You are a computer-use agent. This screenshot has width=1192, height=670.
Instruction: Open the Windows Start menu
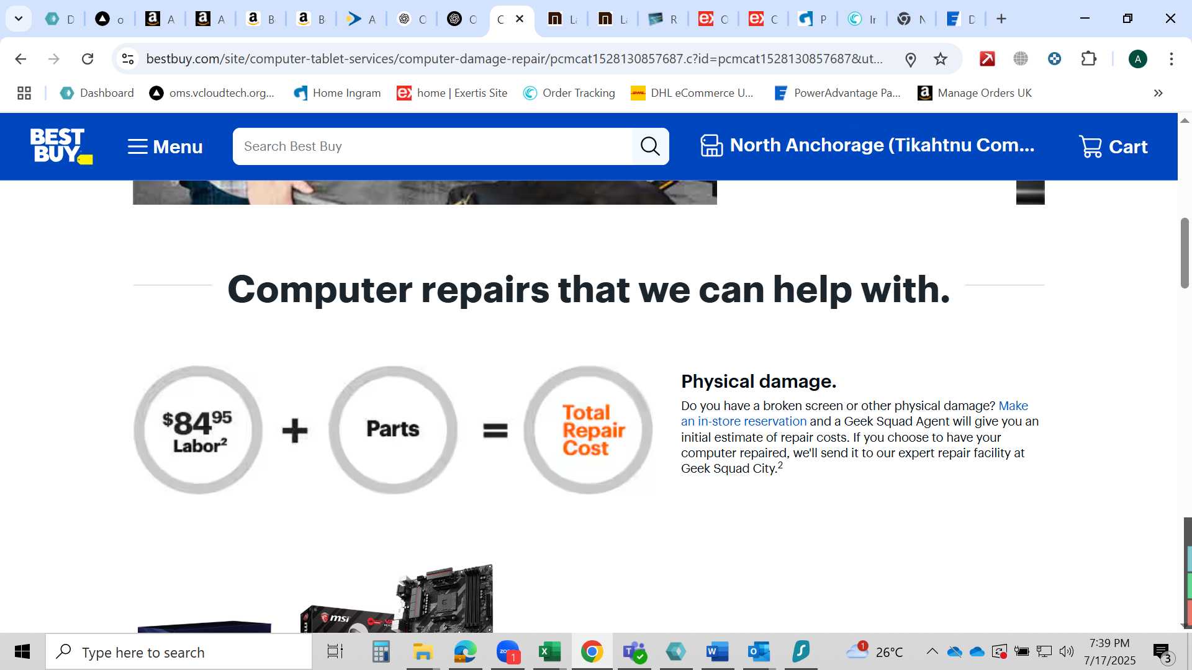[22, 651]
